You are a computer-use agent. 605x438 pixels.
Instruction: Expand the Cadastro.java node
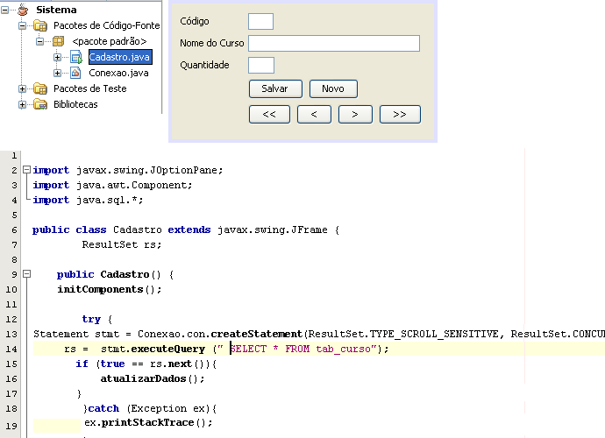point(57,58)
